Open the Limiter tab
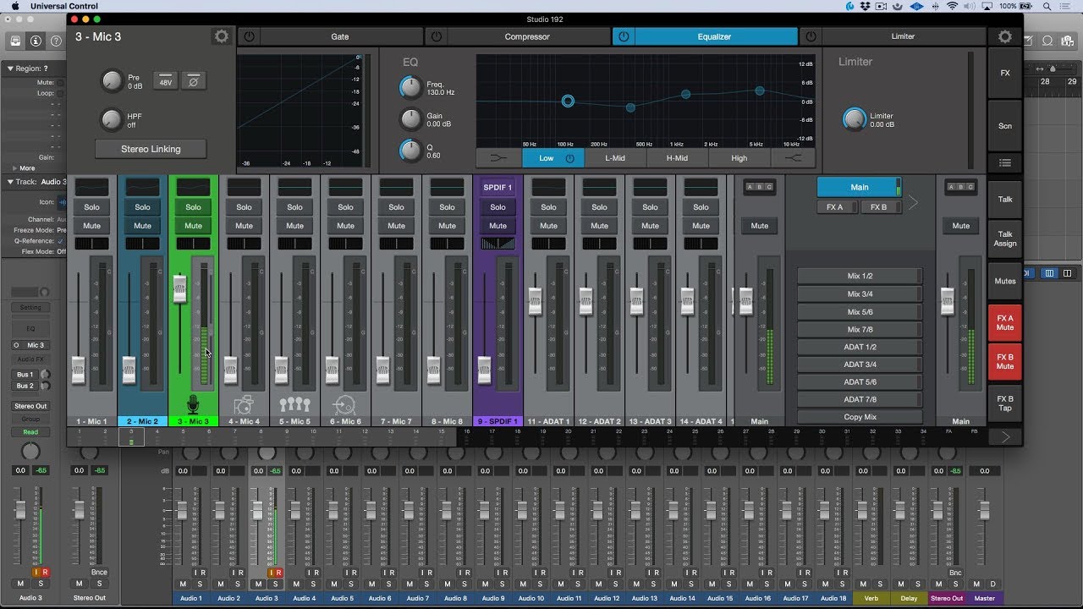 pos(903,36)
